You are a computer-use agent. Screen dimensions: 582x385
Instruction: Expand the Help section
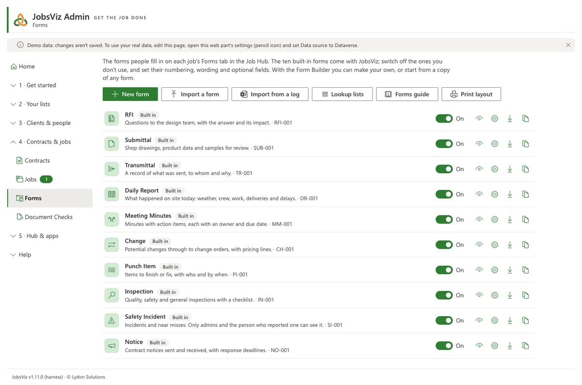50,255
